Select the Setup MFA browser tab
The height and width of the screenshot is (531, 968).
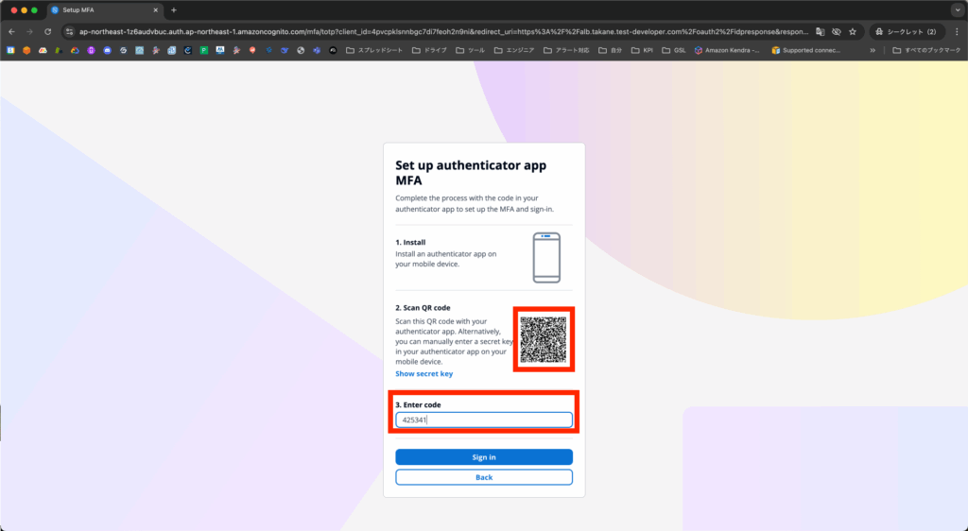click(x=104, y=10)
